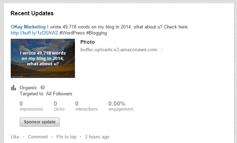
Task: Click the bar chart statistics icon
Action: 14,88
